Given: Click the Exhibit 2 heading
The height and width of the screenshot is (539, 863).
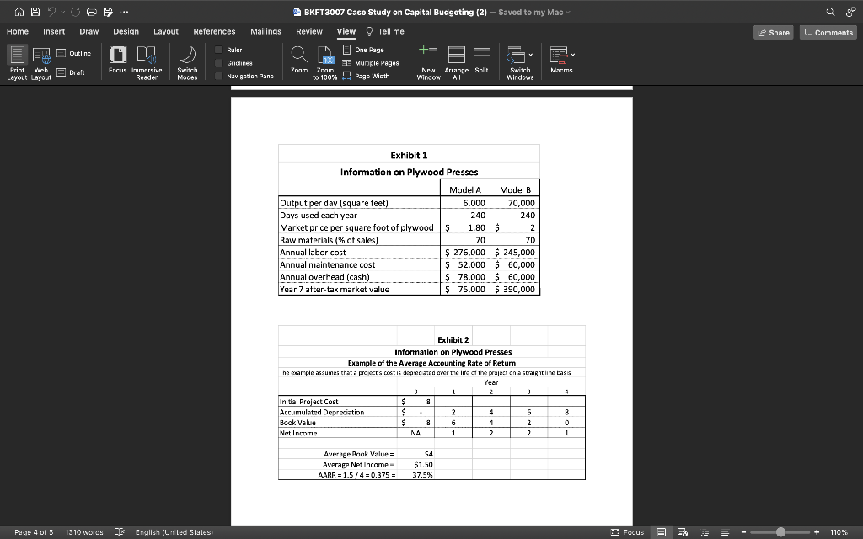Looking at the screenshot, I should point(453,340).
